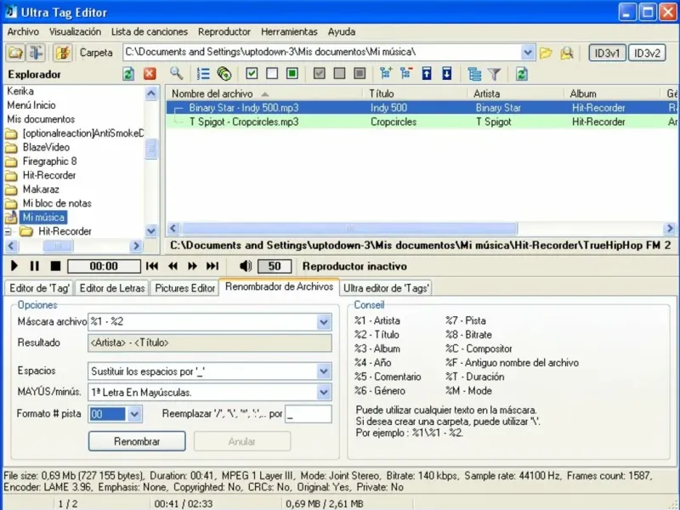Click the speaker volume icon
Viewport: 680px width, 510px height.
tap(246, 266)
